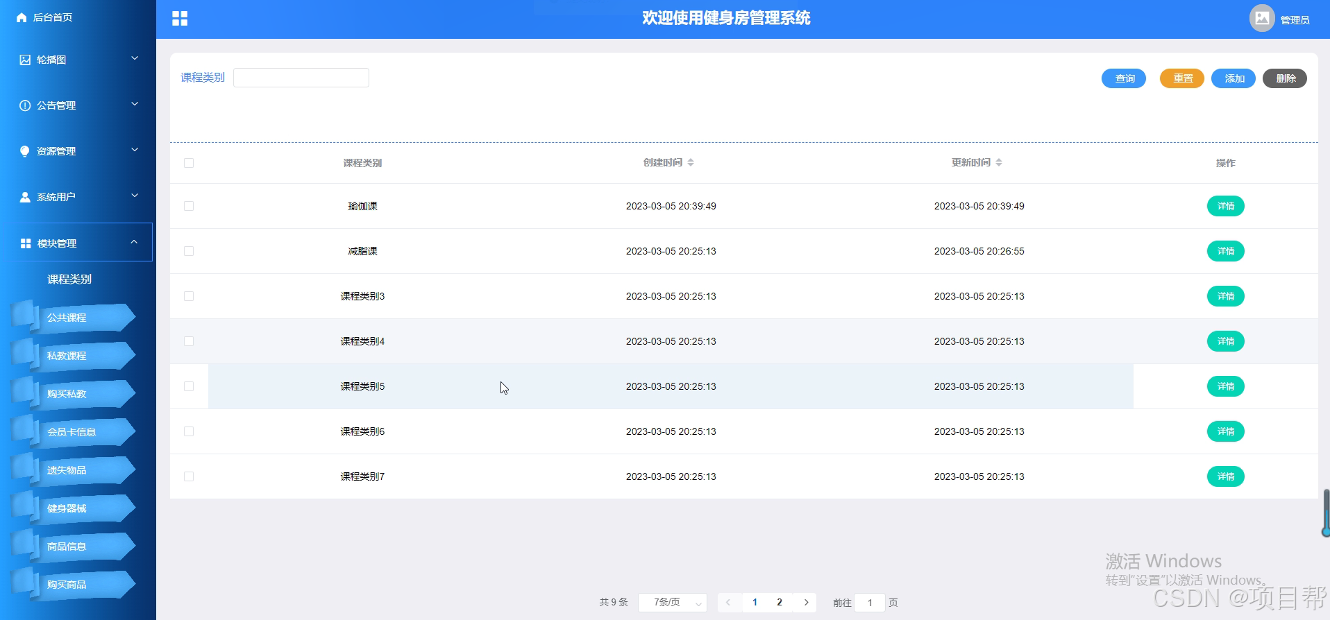Click 2023-03-05 20:26:55 update time cell
Screen dimensions: 1330x620
pos(979,251)
